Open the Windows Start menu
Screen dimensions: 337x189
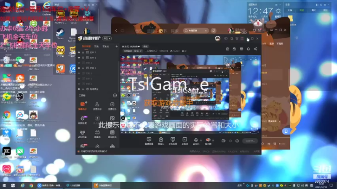pos(4,185)
